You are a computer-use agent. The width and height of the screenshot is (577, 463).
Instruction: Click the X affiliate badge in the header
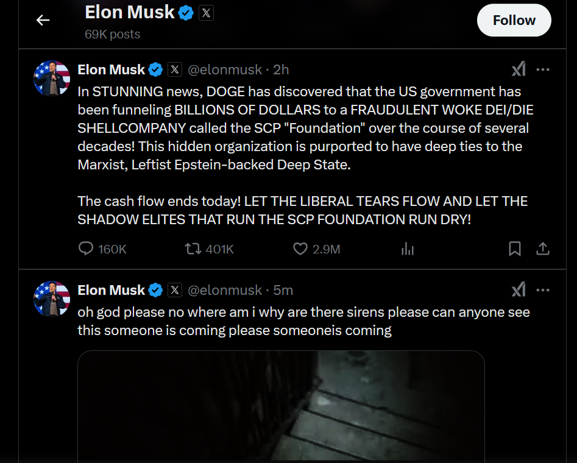pyautogui.click(x=206, y=13)
